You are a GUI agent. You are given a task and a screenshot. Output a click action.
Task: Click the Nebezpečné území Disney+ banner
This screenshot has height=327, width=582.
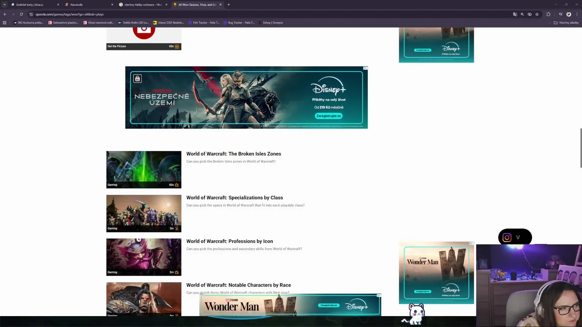(246, 98)
